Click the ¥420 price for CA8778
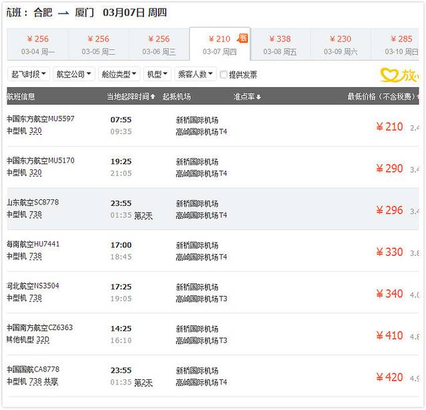The width and height of the screenshot is (426, 410). tap(389, 377)
